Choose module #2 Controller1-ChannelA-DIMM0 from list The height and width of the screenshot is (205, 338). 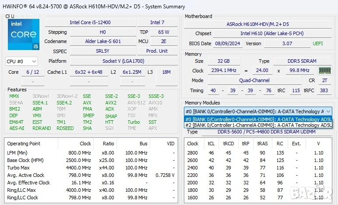pos(258,125)
